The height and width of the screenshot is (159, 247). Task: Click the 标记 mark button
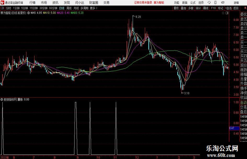pyautogui.click(x=221, y=8)
